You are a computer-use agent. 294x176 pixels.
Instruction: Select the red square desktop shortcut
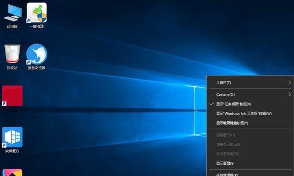point(12,96)
